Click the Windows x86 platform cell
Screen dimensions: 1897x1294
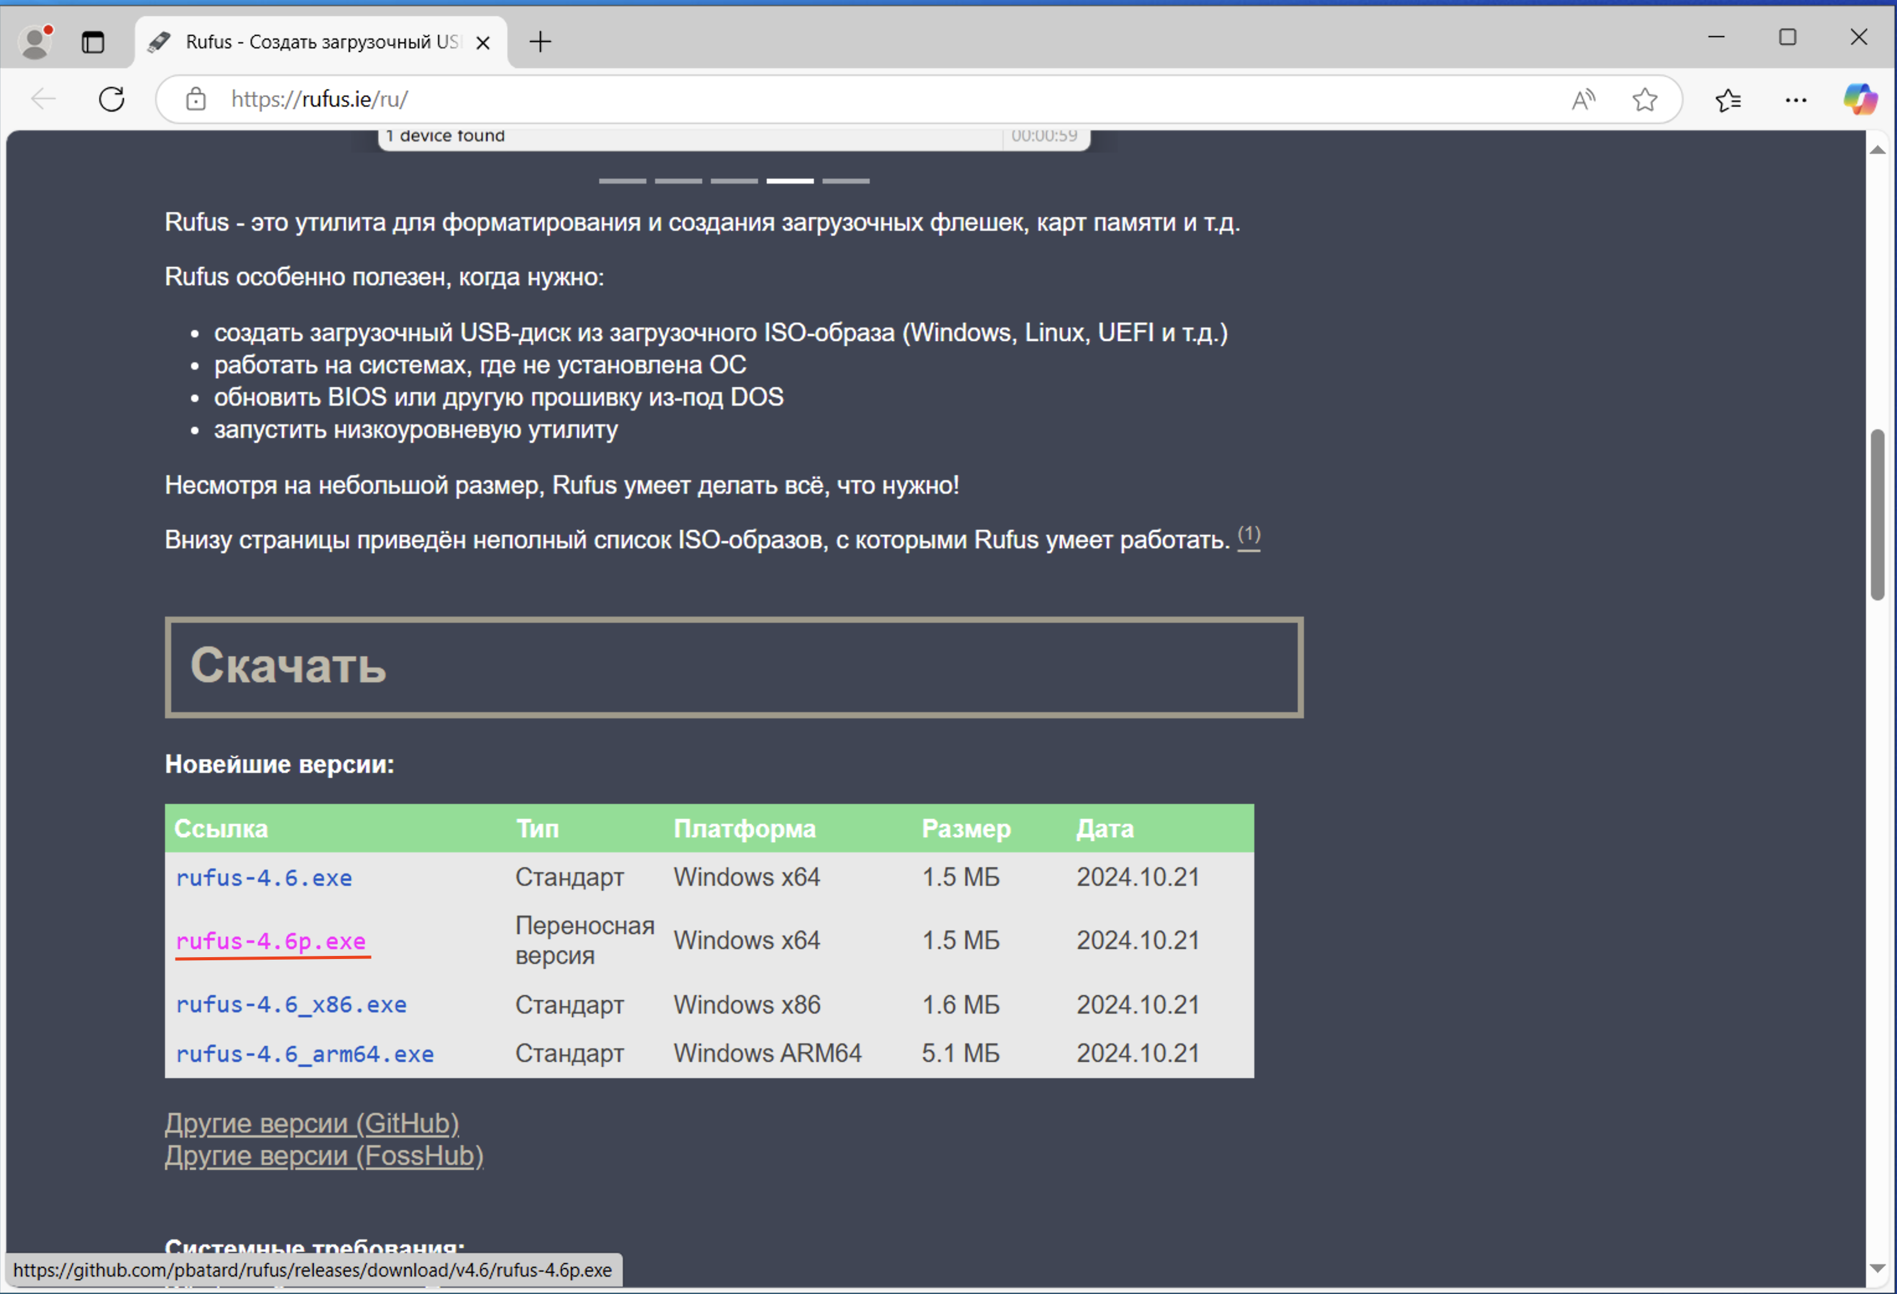click(747, 1004)
